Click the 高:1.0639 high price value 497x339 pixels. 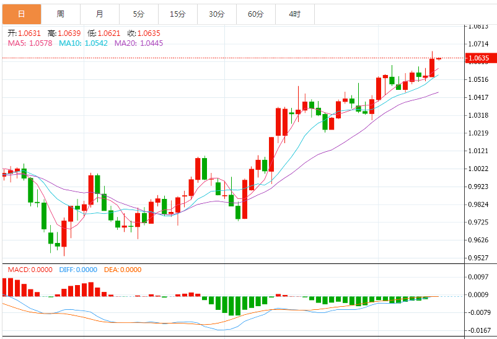pyautogui.click(x=64, y=33)
